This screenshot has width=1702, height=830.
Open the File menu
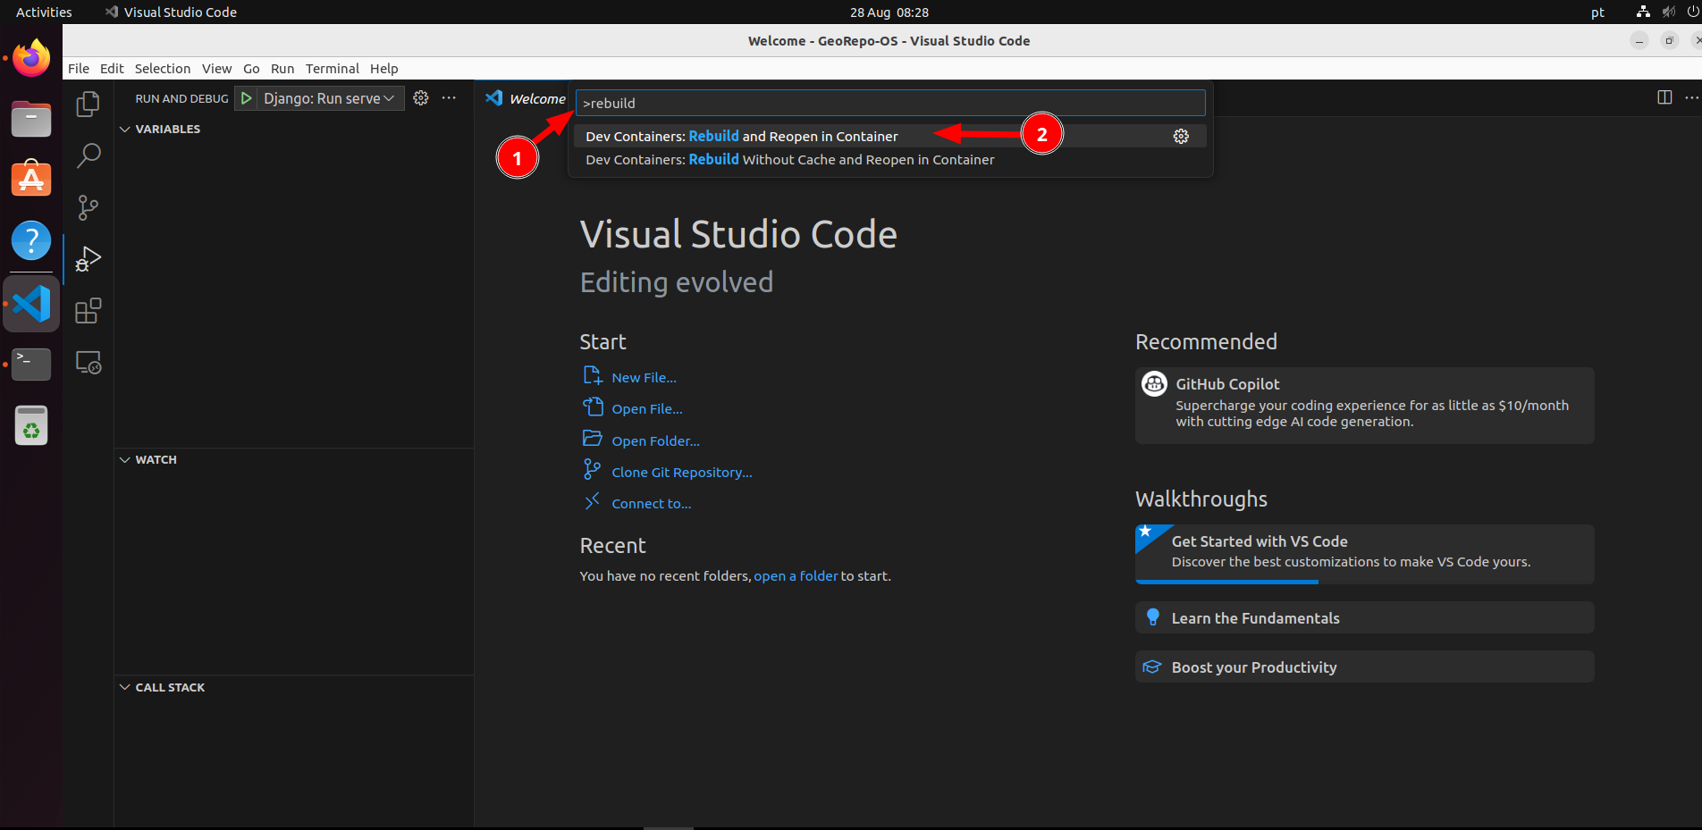coord(79,69)
